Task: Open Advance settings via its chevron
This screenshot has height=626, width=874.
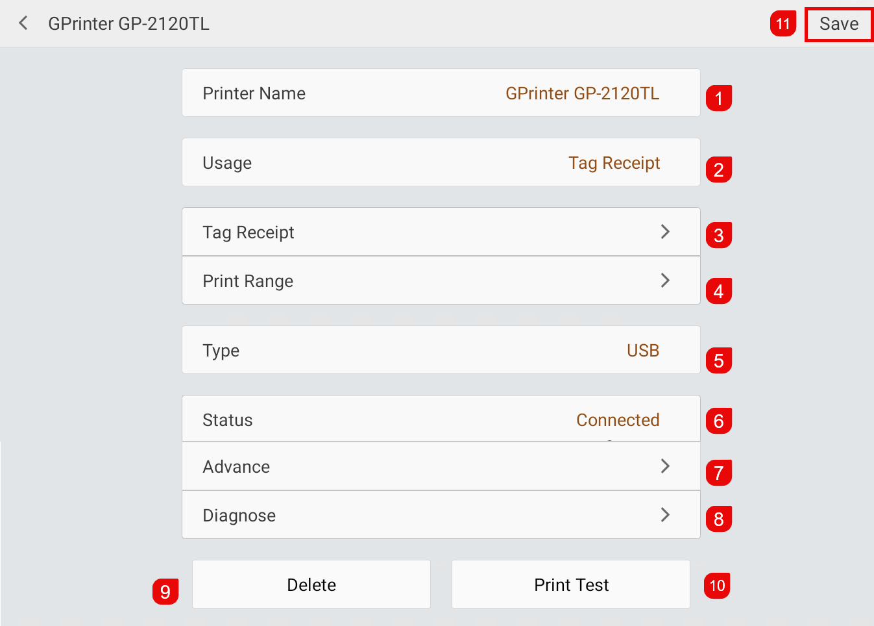Action: pyautogui.click(x=665, y=466)
